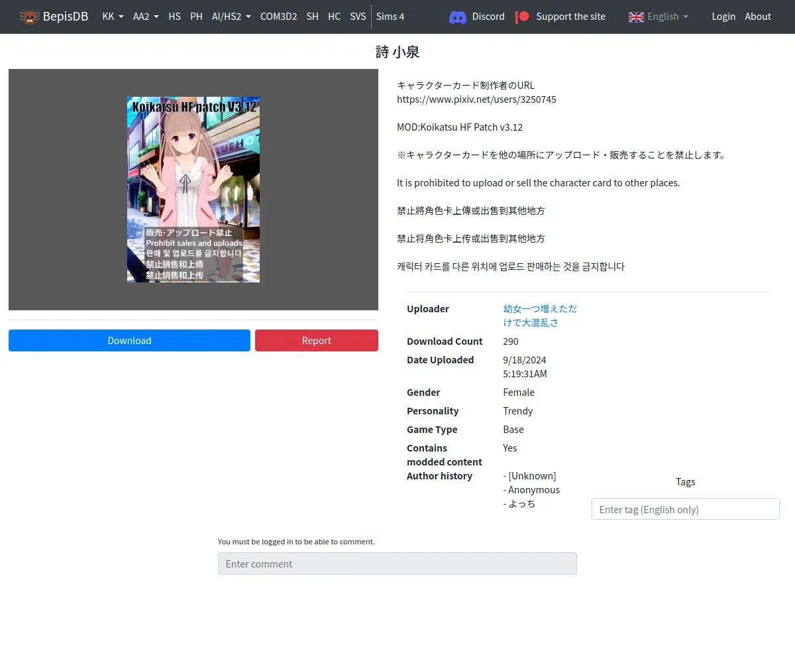Open the Discord link
This screenshot has height=663, width=795.
click(x=488, y=17)
